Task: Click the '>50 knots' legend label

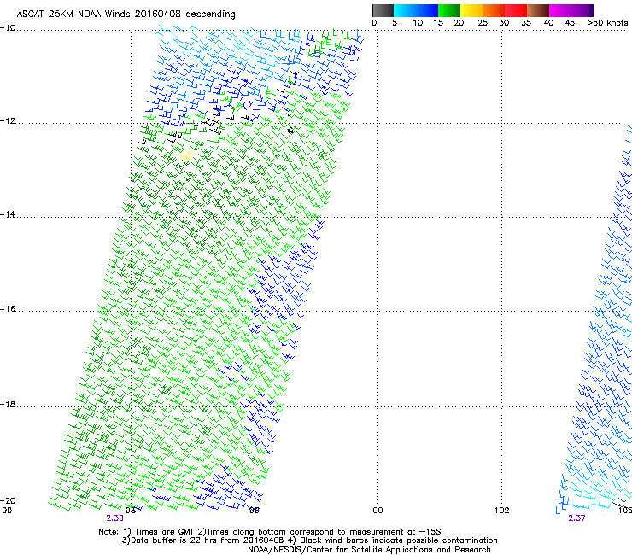Action: click(607, 23)
